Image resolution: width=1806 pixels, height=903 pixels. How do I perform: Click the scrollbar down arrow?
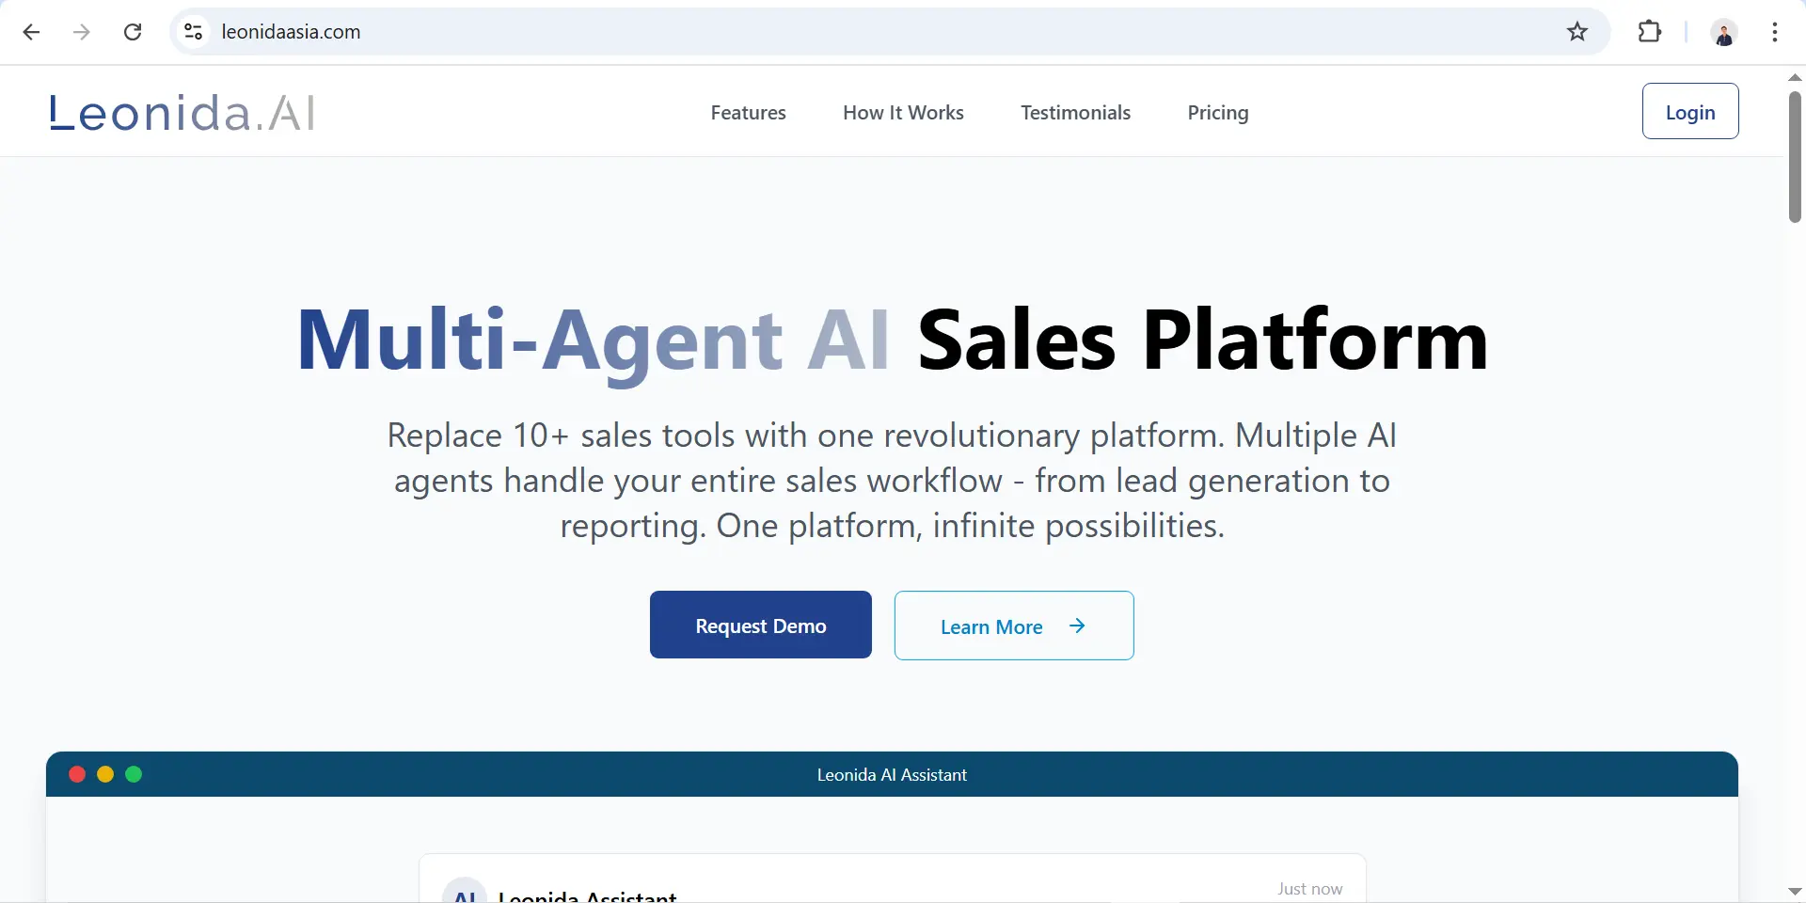pyautogui.click(x=1795, y=891)
